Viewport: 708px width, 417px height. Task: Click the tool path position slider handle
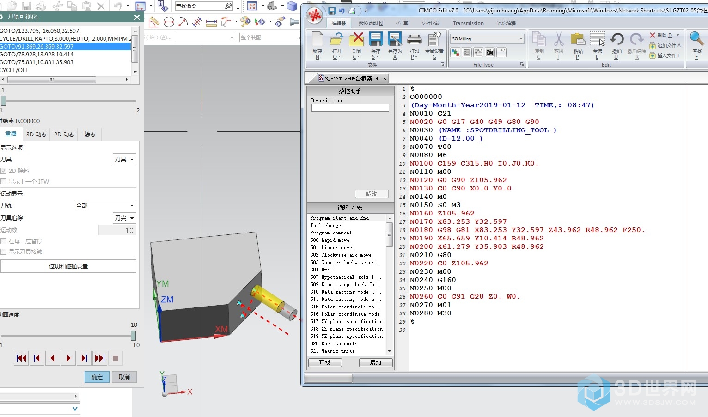pos(3,101)
